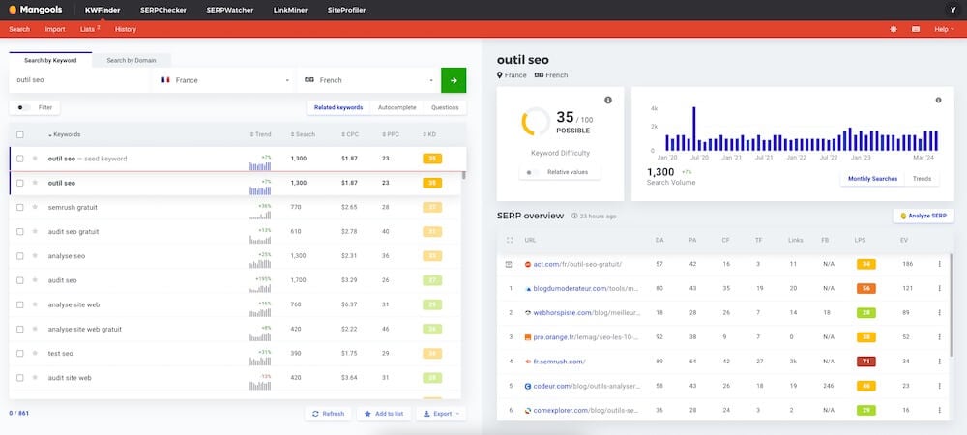Click search volume chart info icon

(x=939, y=100)
